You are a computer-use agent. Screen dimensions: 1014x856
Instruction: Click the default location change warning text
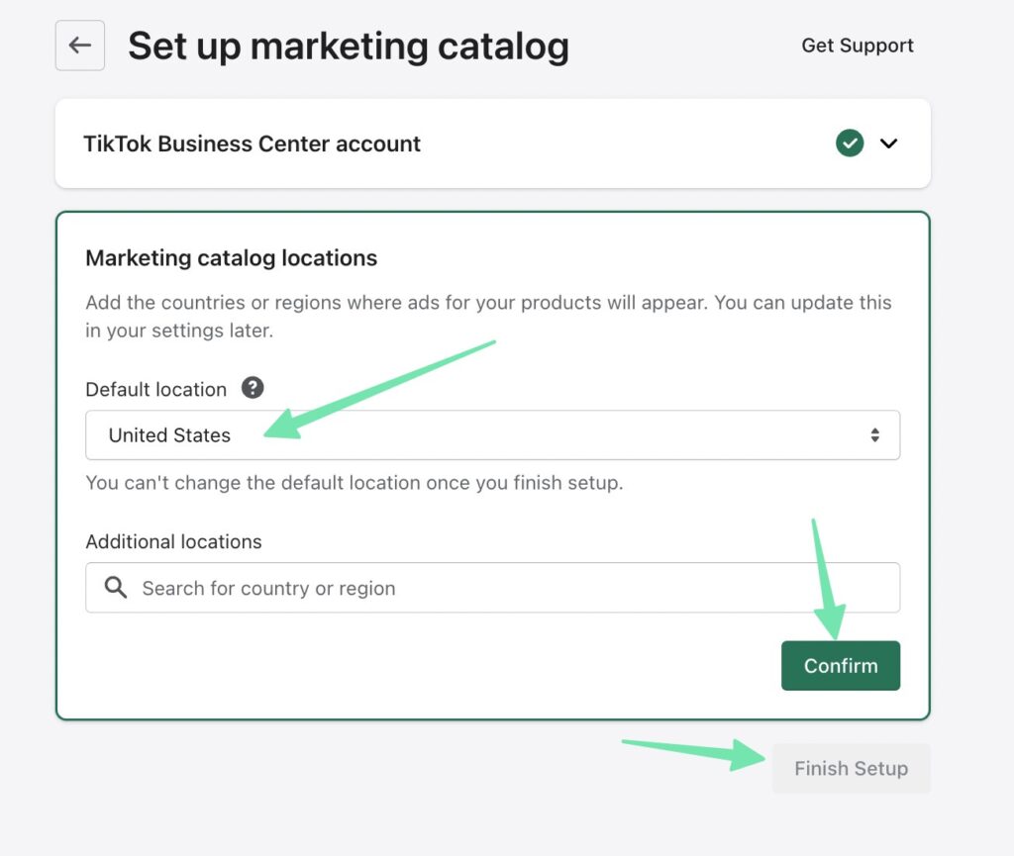coord(355,483)
